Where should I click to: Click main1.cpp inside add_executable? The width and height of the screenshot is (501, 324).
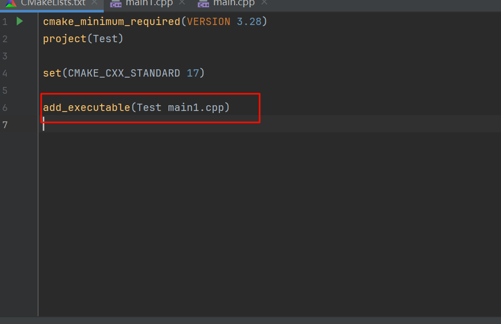(195, 108)
